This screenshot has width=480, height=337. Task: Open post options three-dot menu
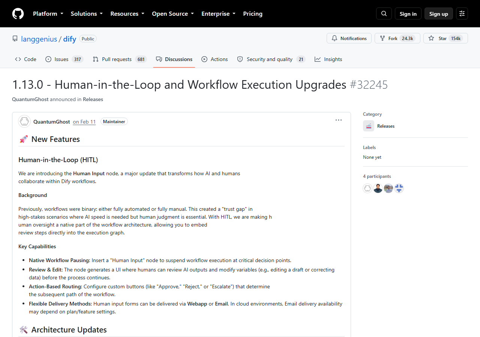[x=339, y=120]
